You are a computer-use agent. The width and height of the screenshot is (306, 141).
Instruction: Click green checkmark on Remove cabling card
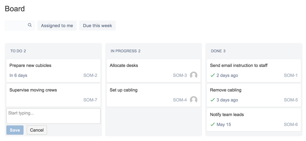(213, 100)
